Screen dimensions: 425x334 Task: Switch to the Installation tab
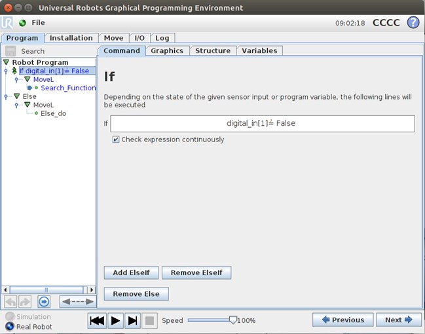point(71,38)
